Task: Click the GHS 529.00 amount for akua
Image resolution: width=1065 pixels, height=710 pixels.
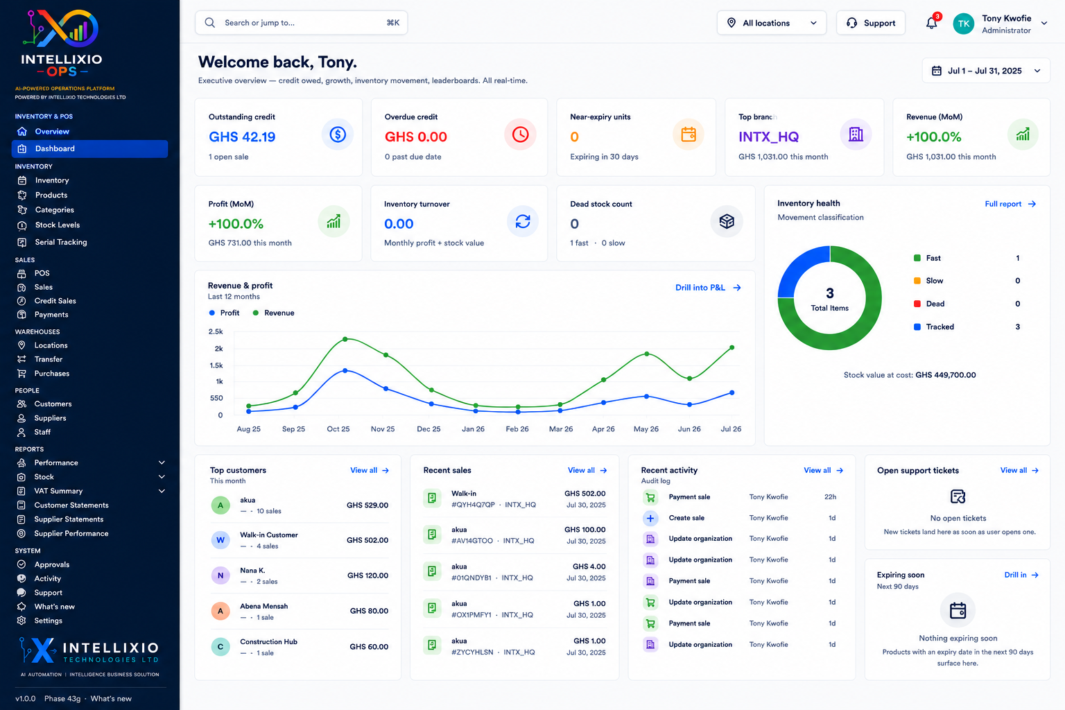Action: click(367, 505)
